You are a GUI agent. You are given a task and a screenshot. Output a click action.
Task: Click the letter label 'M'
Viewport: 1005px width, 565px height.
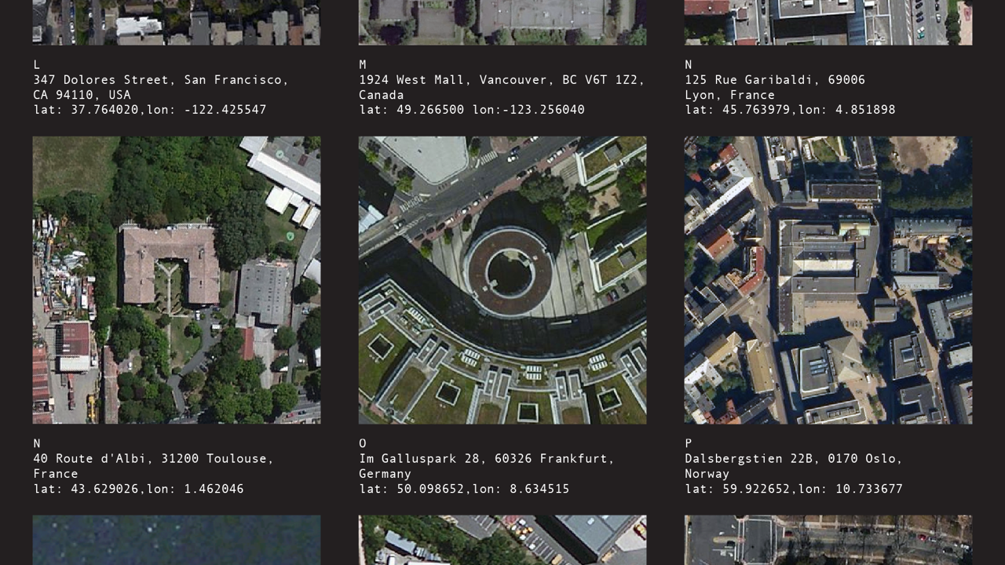(x=363, y=64)
